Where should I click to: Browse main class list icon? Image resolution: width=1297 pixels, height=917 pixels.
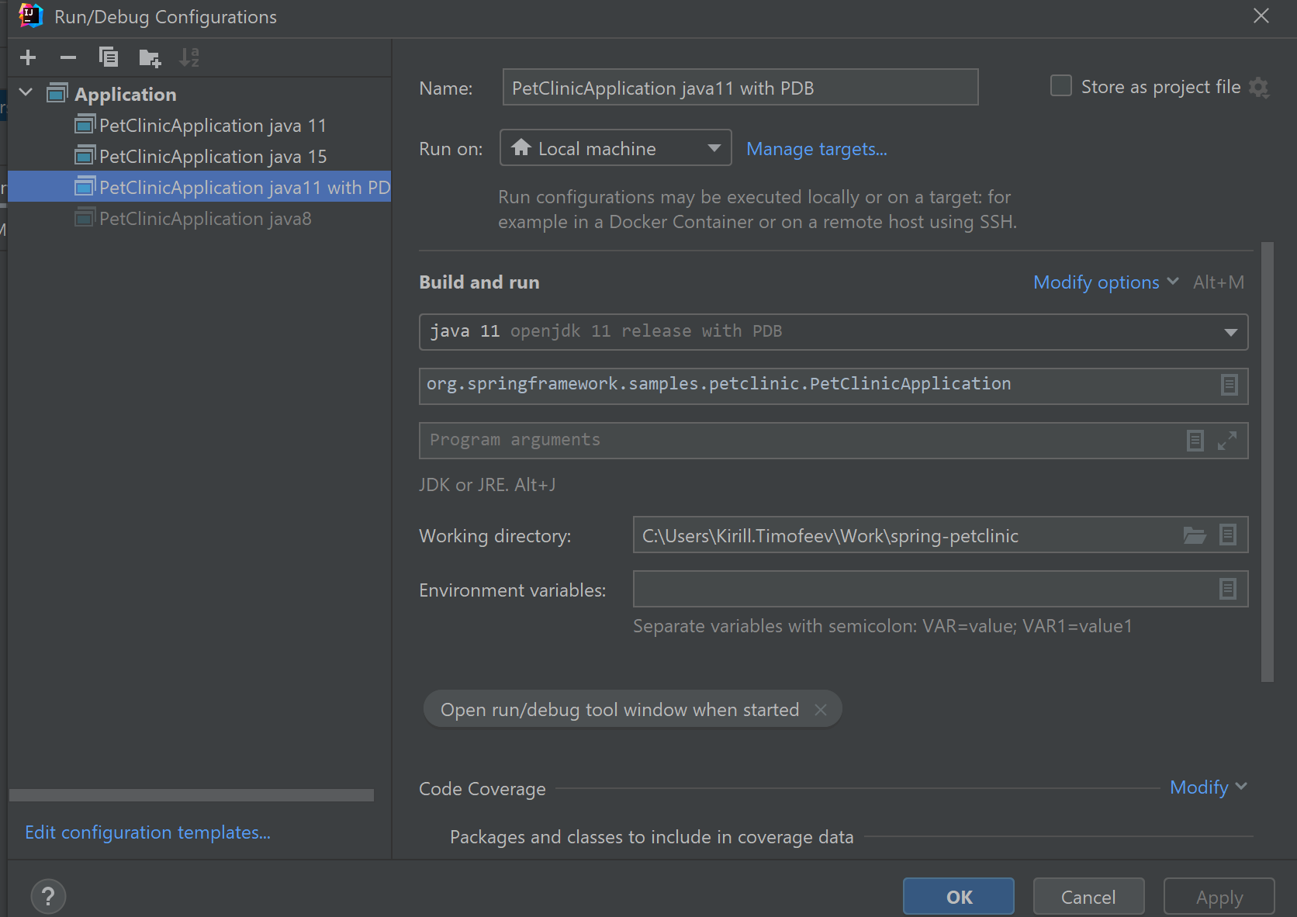(x=1230, y=385)
